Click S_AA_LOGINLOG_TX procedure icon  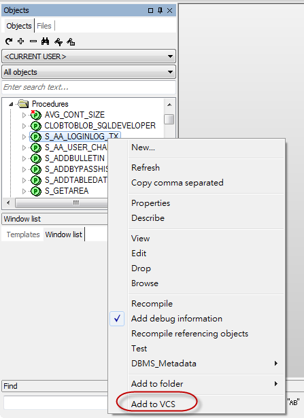36,137
